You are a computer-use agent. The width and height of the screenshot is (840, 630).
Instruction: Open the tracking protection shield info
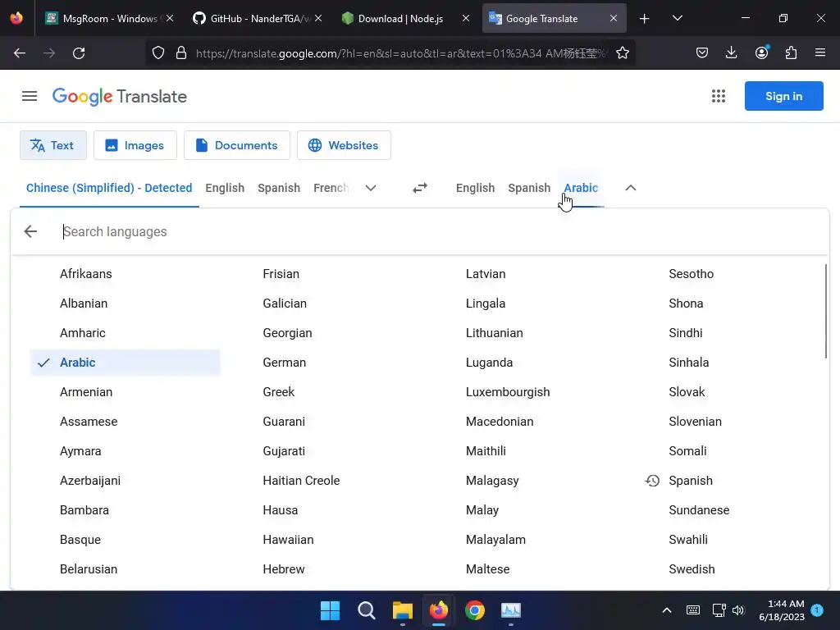pyautogui.click(x=158, y=53)
